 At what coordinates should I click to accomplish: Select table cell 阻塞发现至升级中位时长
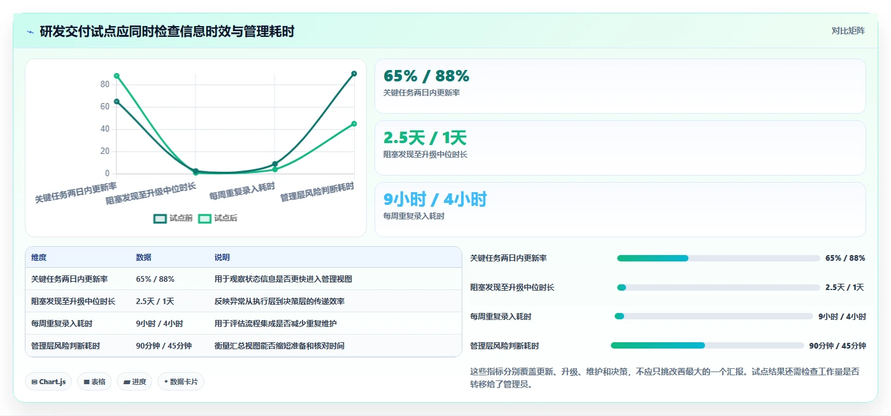pyautogui.click(x=73, y=302)
